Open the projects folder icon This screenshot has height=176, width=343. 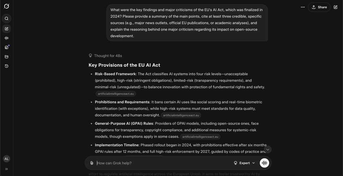pyautogui.click(x=7, y=57)
